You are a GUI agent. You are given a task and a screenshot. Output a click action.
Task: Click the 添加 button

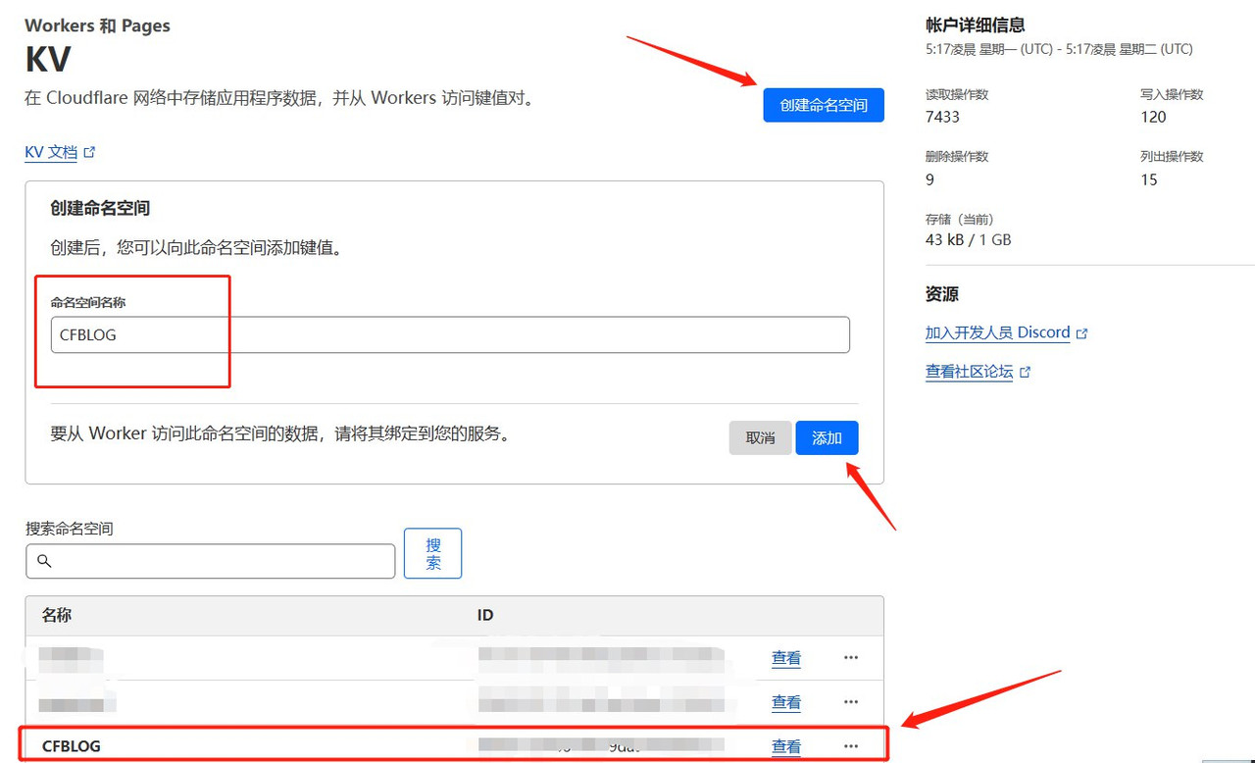(x=827, y=438)
